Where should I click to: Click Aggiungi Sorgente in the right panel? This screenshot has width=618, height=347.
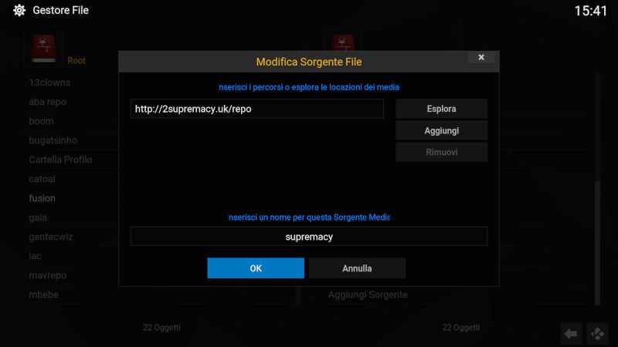coord(368,295)
